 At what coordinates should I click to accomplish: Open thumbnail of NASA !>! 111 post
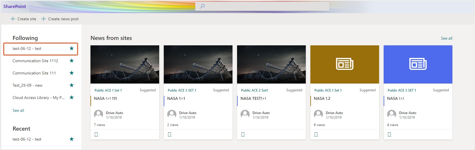click(x=125, y=64)
